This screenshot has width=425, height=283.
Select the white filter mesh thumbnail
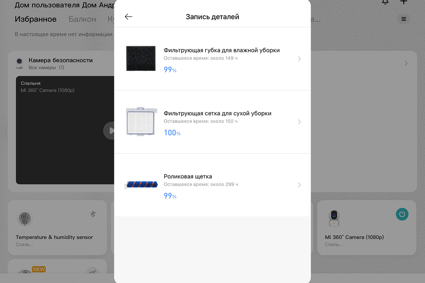click(141, 122)
